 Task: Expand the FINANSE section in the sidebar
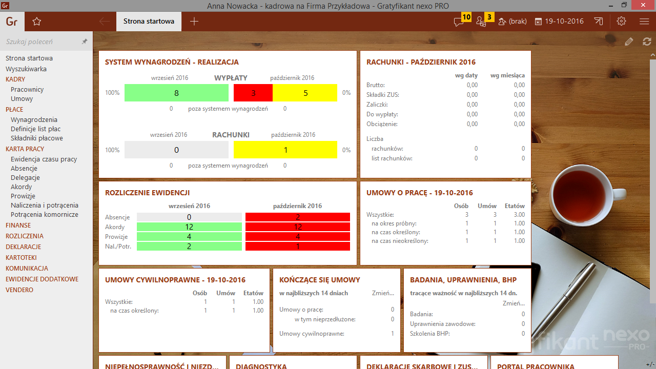click(18, 225)
